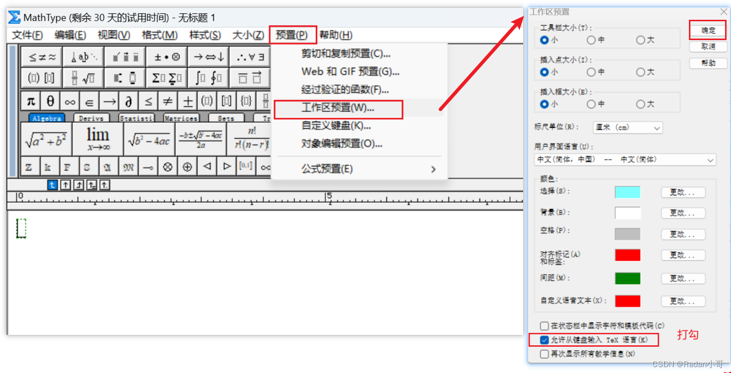
Task: Expand the 公式预置(E) submenu
Action: click(359, 169)
